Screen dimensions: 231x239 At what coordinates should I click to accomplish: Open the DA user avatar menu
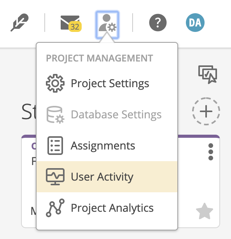tap(195, 23)
